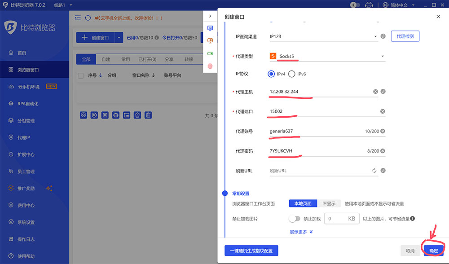Open 云手机环境 sidebar entry

tap(35, 87)
